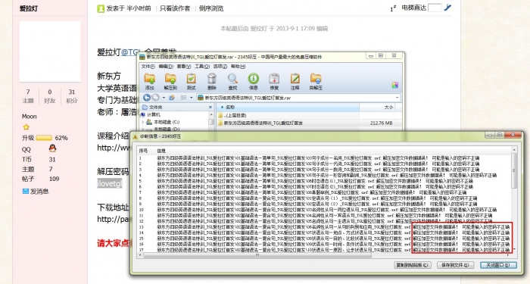The height and width of the screenshot is (284, 530).
Task: Click the user avatar image
Action: point(50,51)
